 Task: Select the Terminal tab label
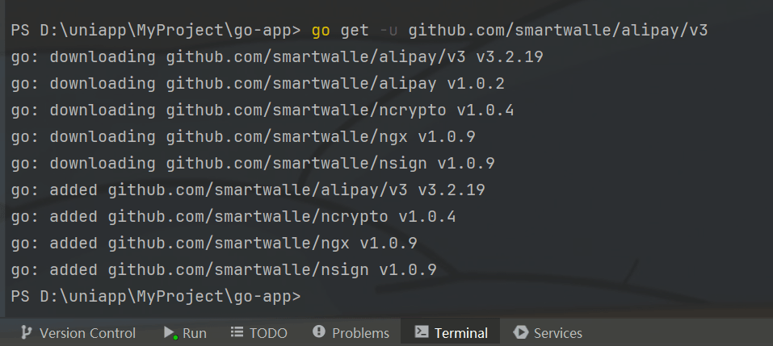460,332
